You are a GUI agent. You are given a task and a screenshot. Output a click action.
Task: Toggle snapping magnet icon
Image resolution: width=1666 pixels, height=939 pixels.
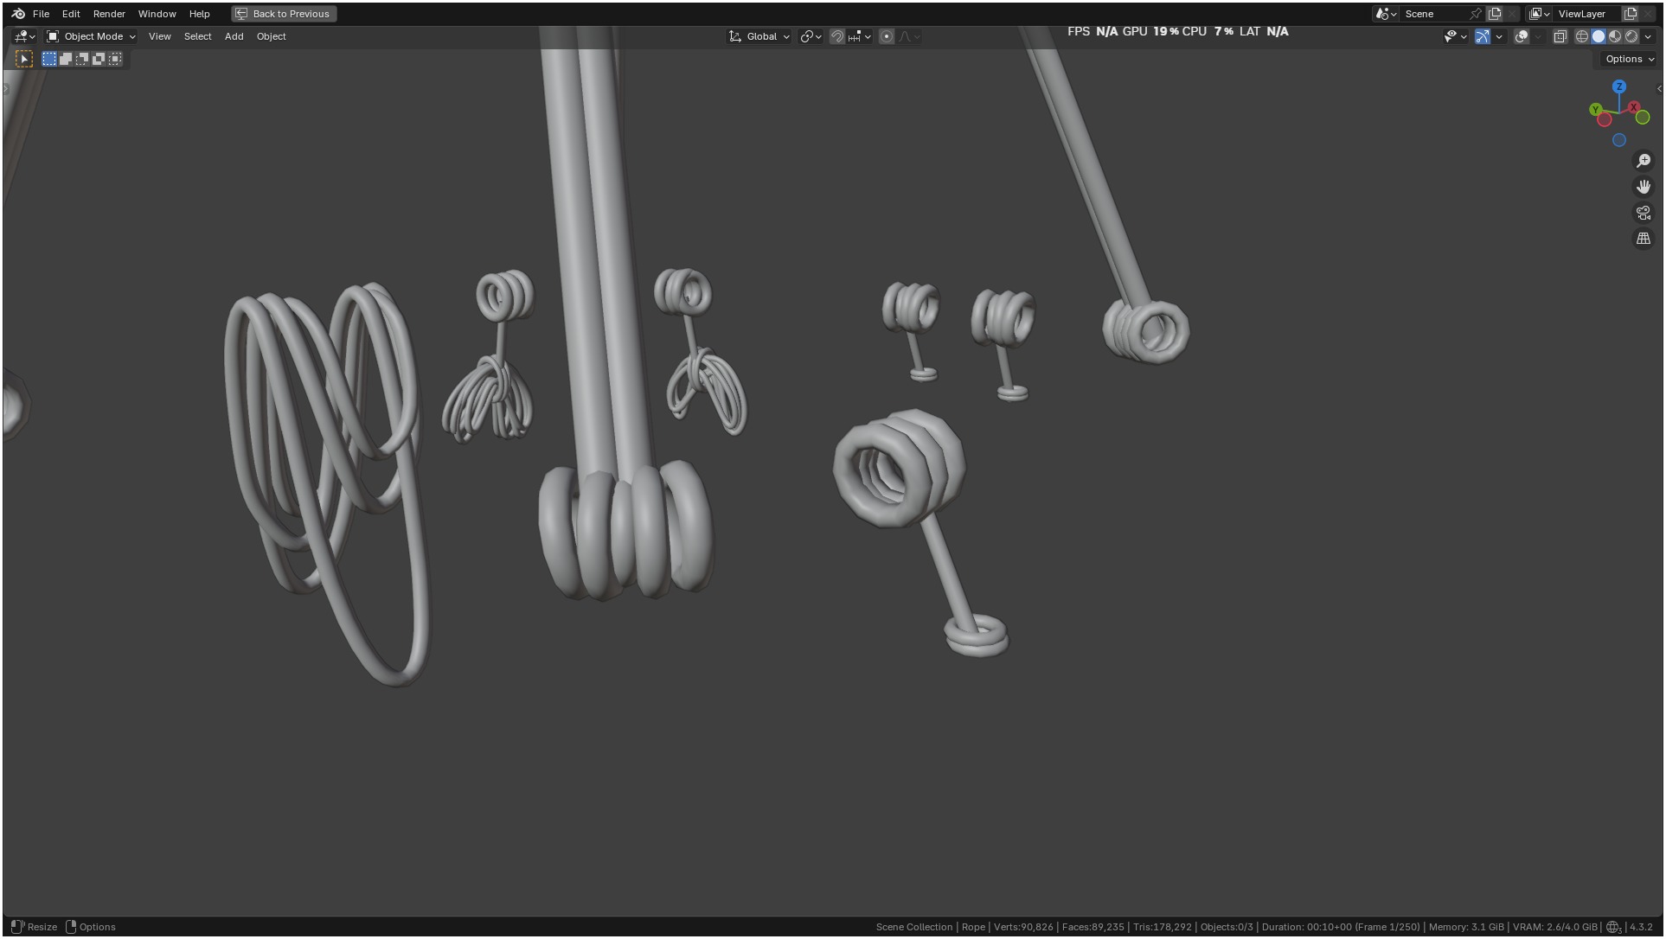tap(836, 36)
